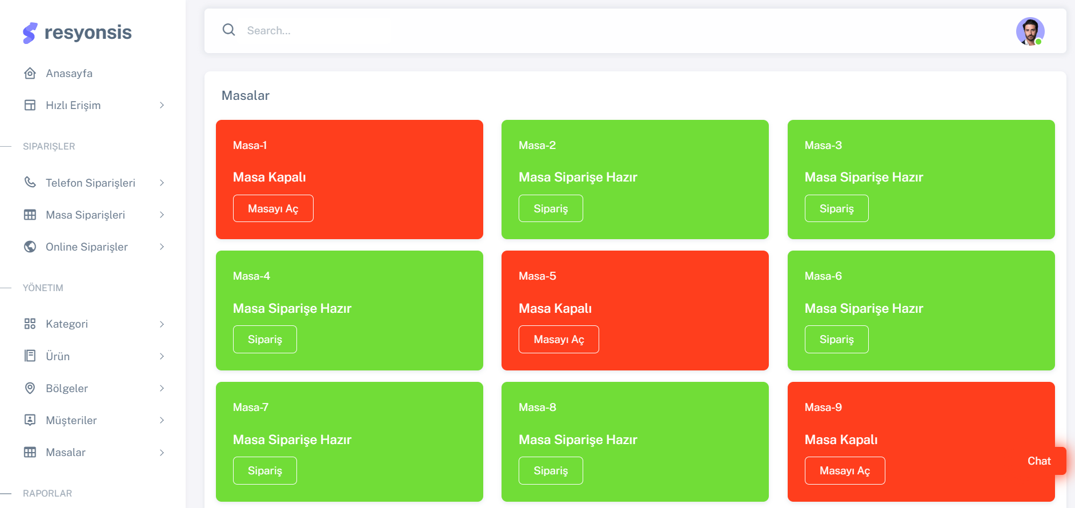Click the Bölgeler map pin icon
The width and height of the screenshot is (1075, 508).
point(30,388)
